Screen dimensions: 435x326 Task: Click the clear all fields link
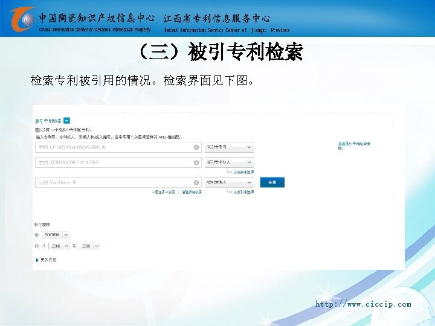192,192
